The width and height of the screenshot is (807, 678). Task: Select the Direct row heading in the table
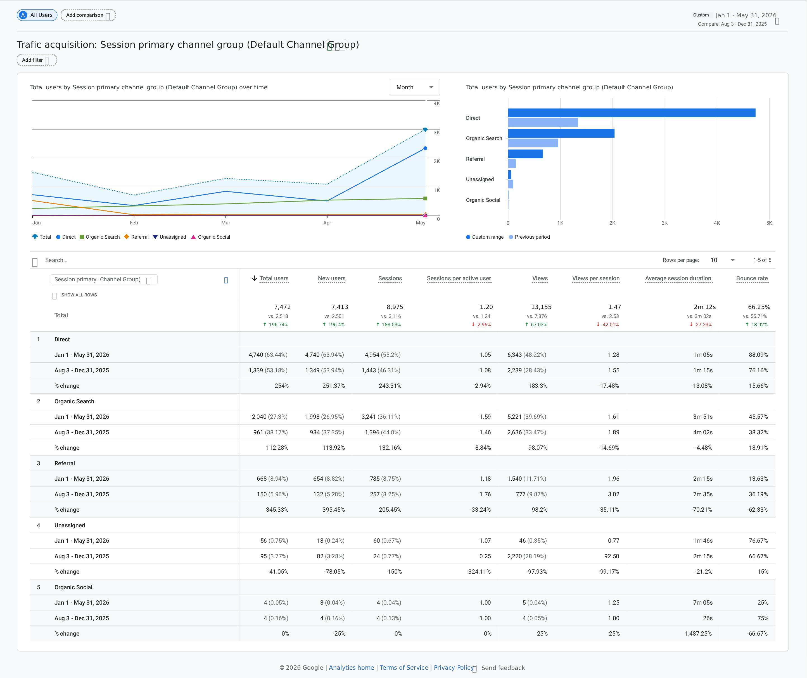[x=62, y=339]
